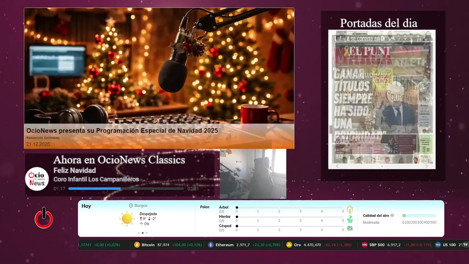
Task: Click the Redacción OcioNews byline
Action: tap(43, 138)
